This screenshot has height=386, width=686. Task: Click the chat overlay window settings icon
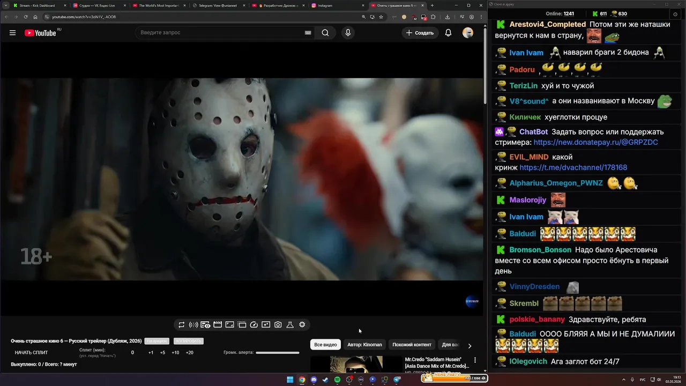click(x=675, y=14)
